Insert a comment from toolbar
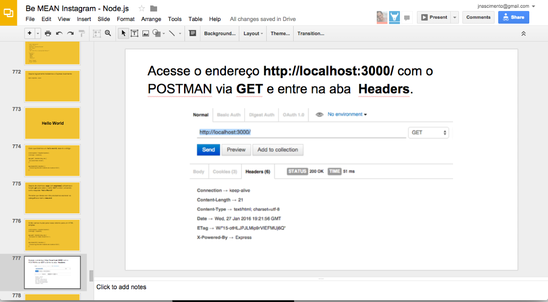This screenshot has height=302, width=548. pyautogui.click(x=192, y=33)
